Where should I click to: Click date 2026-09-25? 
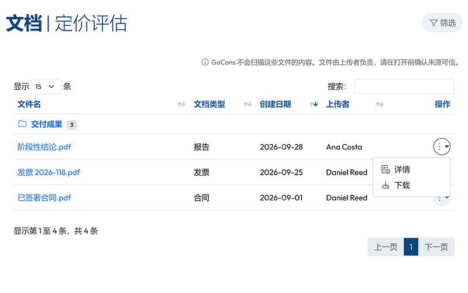point(281,172)
